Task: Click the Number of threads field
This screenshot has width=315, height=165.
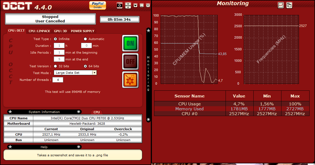Action: tap(58, 80)
